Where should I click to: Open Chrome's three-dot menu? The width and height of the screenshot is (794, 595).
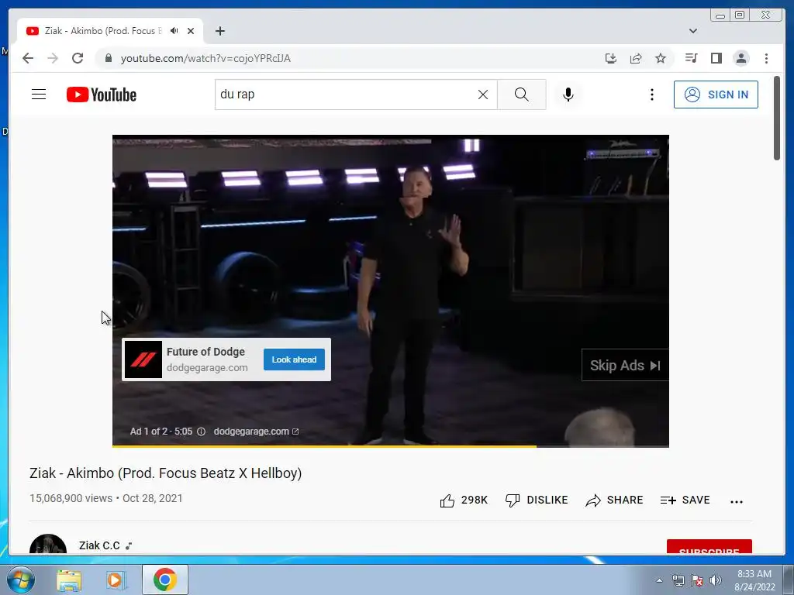766,58
